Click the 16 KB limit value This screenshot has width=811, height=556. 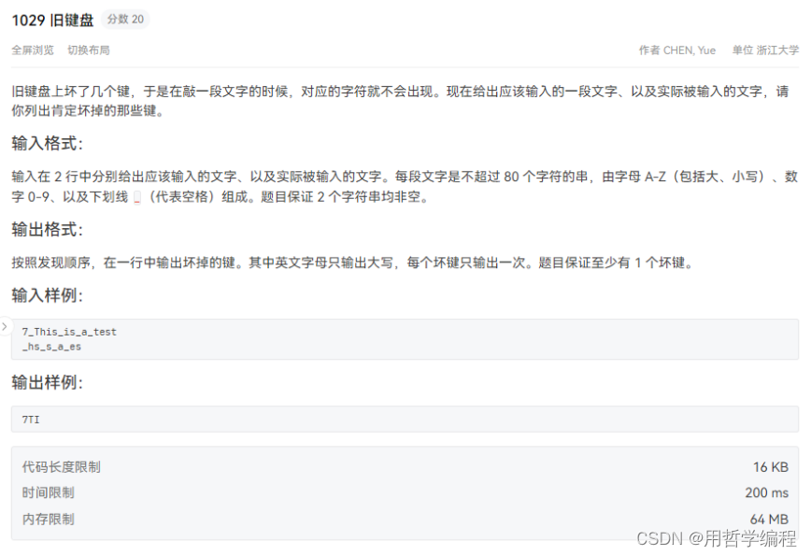(771, 467)
